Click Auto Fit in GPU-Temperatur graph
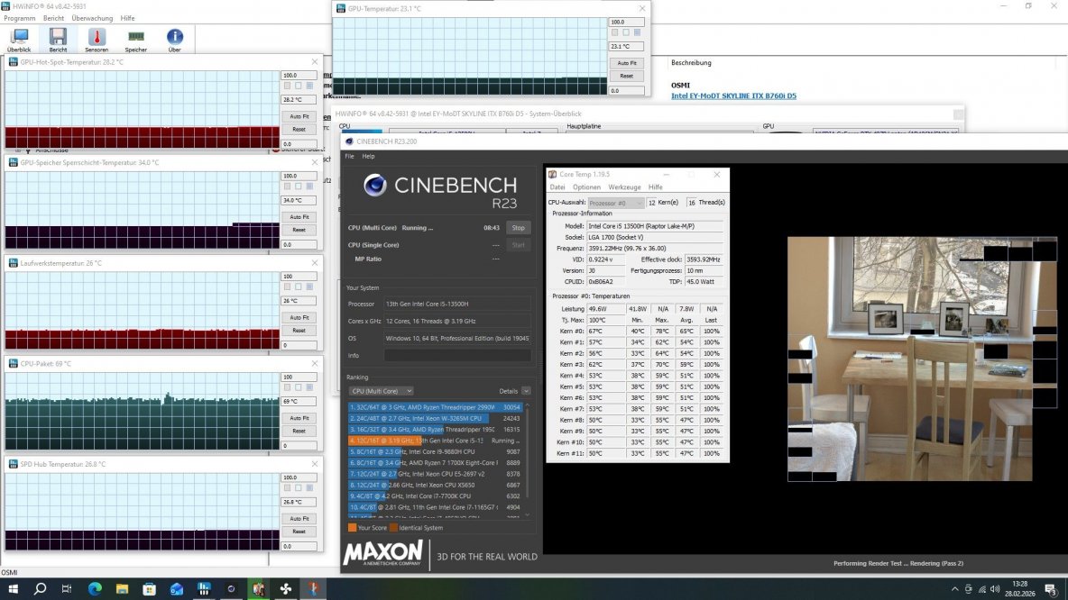Screen dimensions: 1068x600 pos(627,63)
